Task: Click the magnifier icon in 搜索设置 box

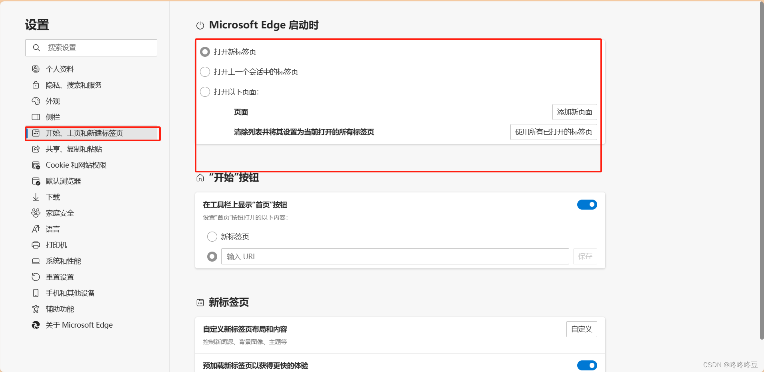Action: pyautogui.click(x=36, y=48)
